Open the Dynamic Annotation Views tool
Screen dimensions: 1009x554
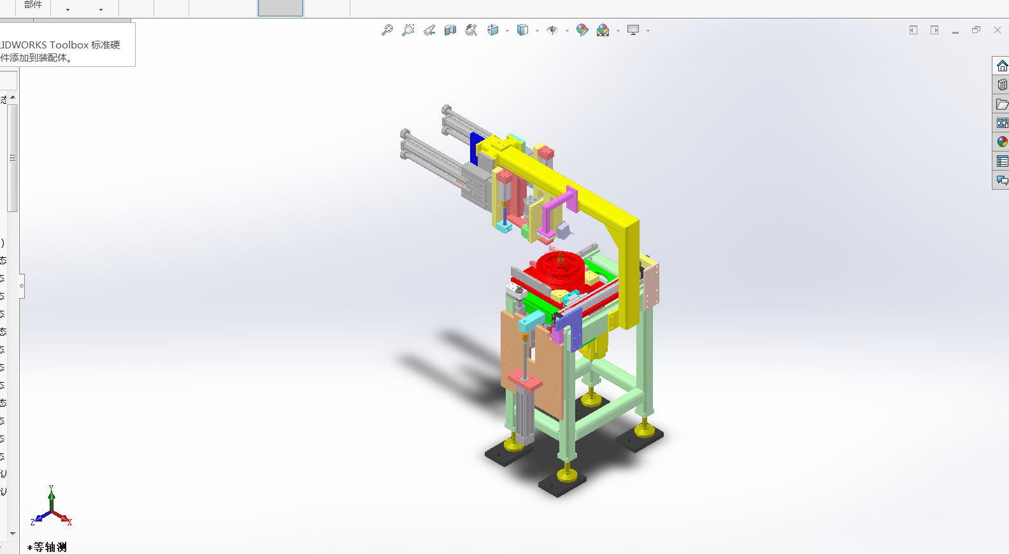(471, 30)
